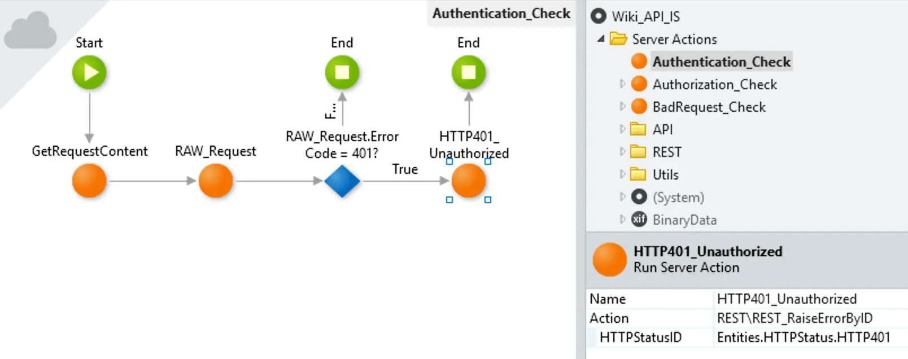Screen dimensions: 908x359
Task: Select the End node above the If diamond
Action: click(342, 73)
